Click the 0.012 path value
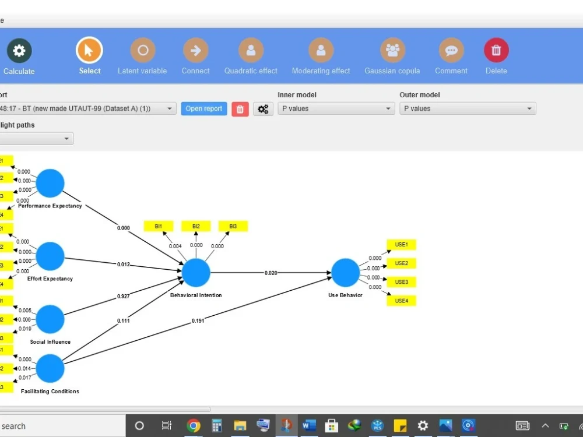Viewport: 583px width, 437px height. pyautogui.click(x=124, y=264)
